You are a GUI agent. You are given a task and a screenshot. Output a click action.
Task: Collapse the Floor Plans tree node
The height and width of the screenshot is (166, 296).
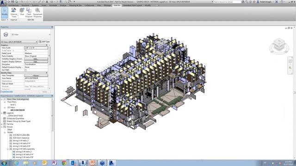pos(5,102)
